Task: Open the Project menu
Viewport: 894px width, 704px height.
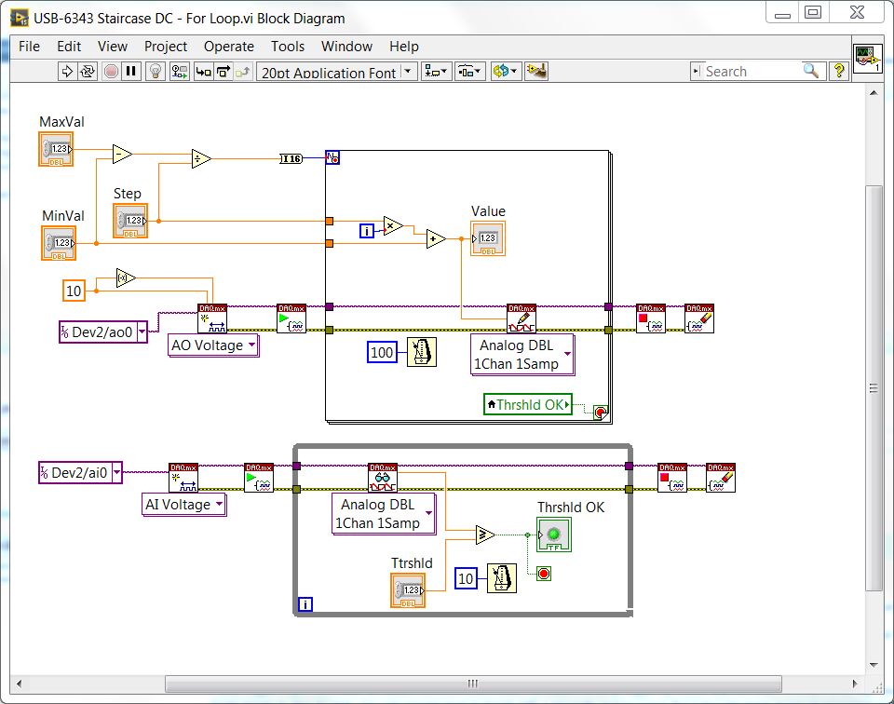Action: (166, 47)
